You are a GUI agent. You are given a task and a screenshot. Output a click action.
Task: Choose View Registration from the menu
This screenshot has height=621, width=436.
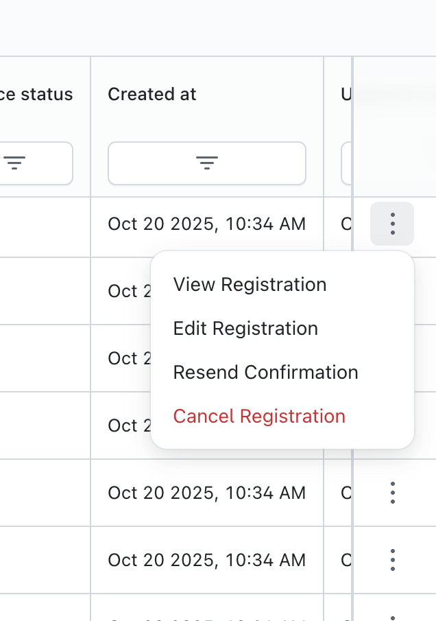(x=250, y=285)
